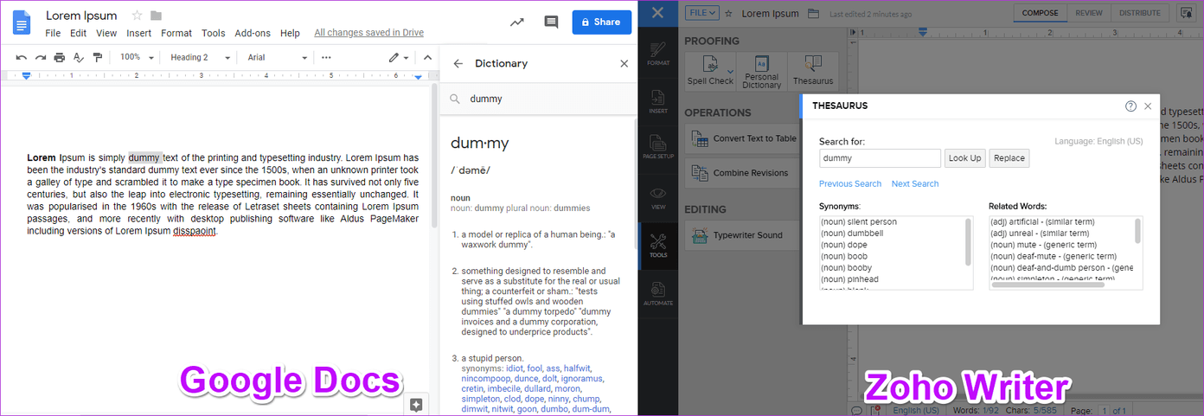
Task: Star the Lorem Ipsum document in Docs
Action: 137,16
